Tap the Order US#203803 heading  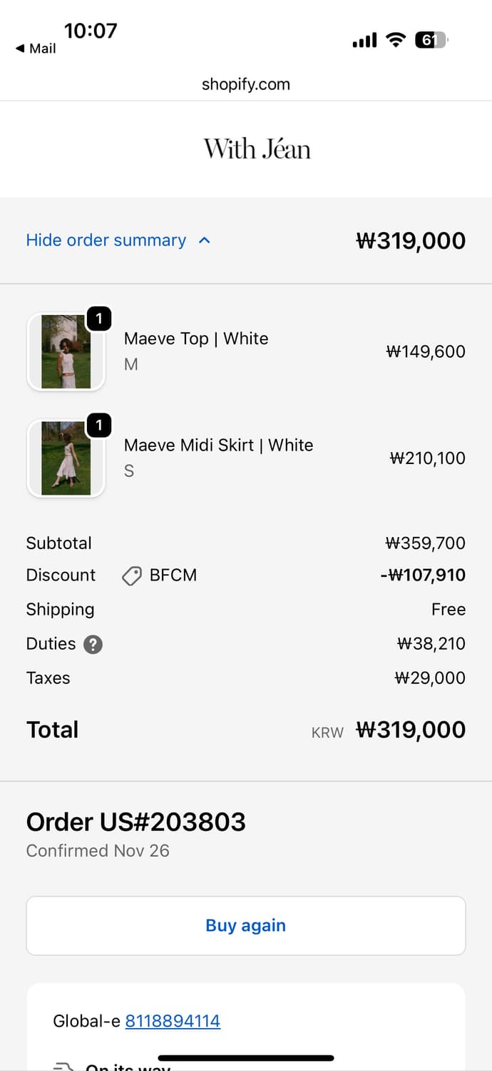click(x=136, y=822)
